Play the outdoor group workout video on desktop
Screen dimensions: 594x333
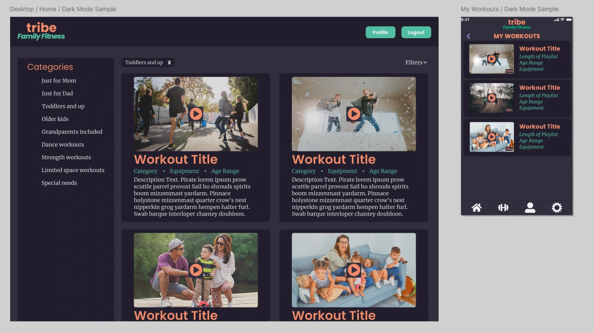(x=196, y=114)
